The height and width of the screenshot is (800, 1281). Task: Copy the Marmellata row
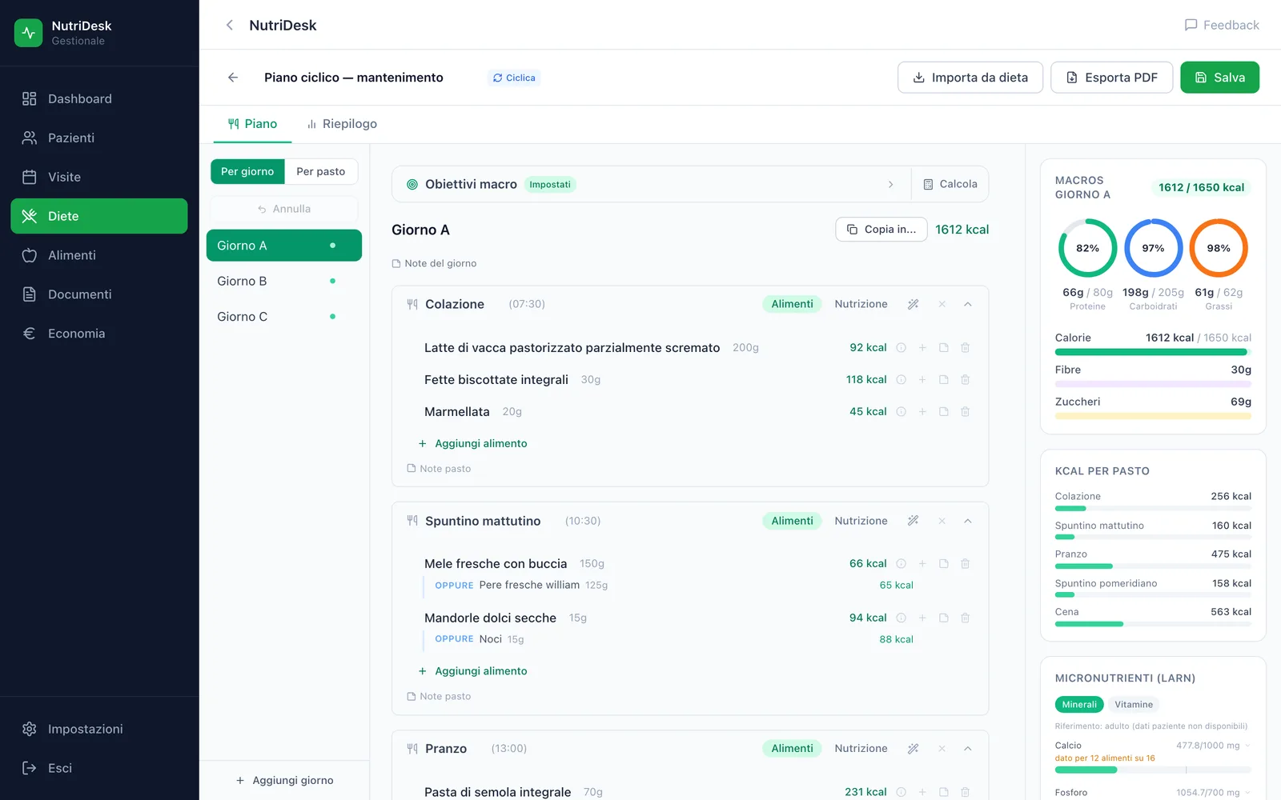tap(944, 412)
